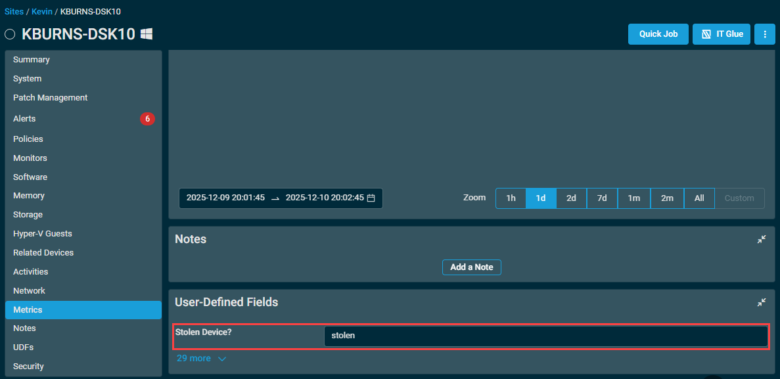780x379 pixels.
Task: Click the Quick Job button
Action: pos(658,34)
